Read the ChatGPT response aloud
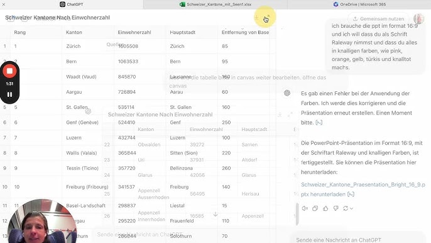 tap(305, 208)
